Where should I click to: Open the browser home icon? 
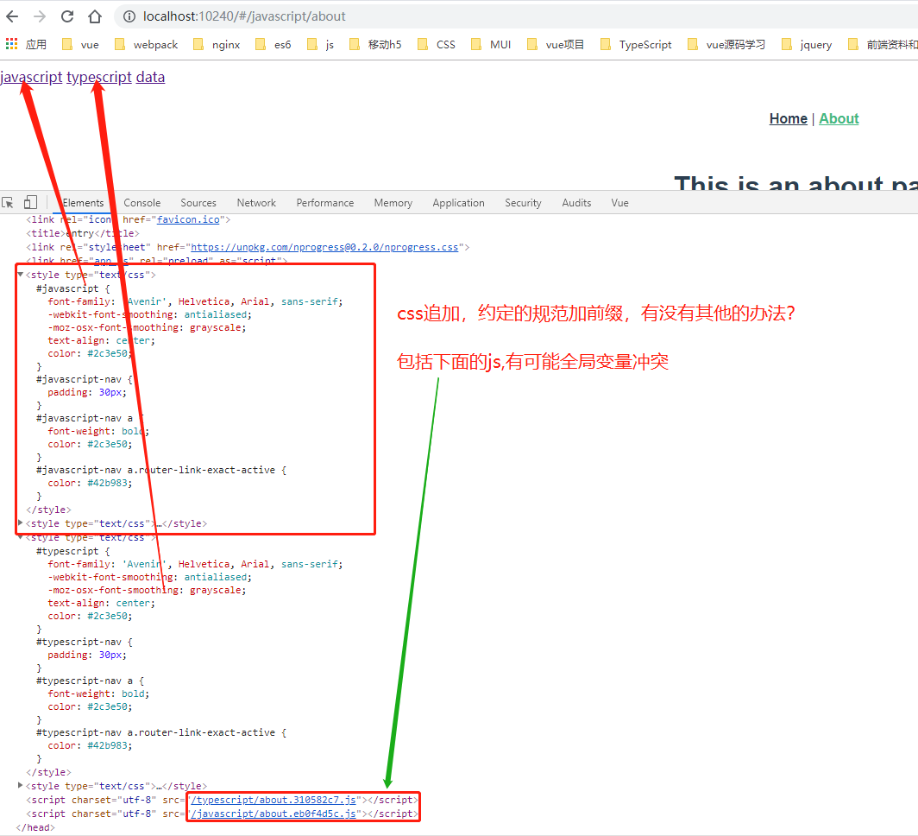click(x=95, y=16)
